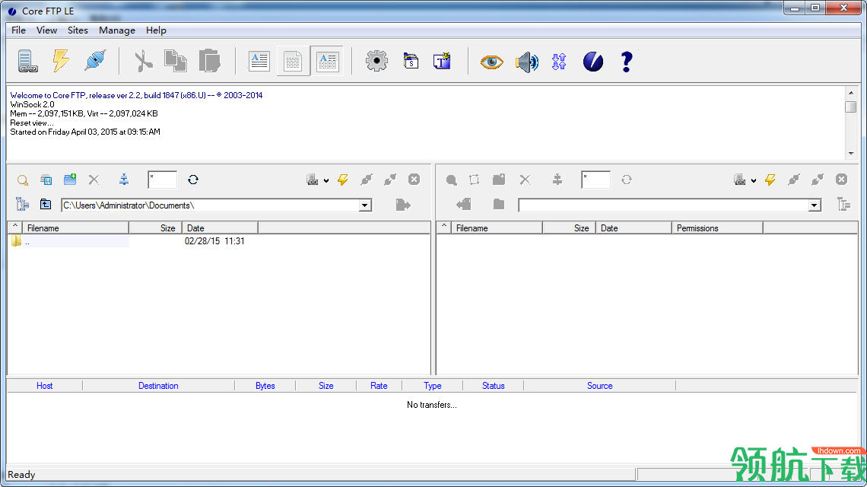Click the Quick Connect lightning icon in main toolbar

[x=61, y=61]
